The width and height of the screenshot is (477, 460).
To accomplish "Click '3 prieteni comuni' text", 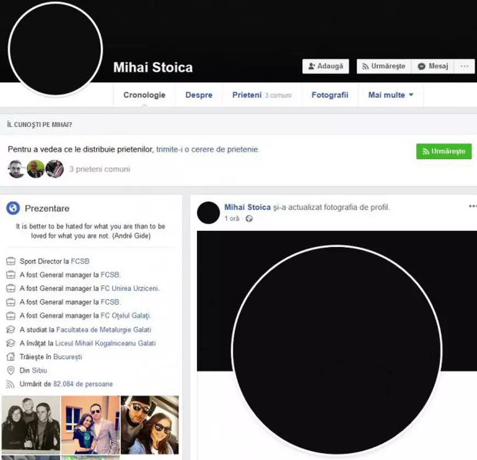I will click(100, 169).
